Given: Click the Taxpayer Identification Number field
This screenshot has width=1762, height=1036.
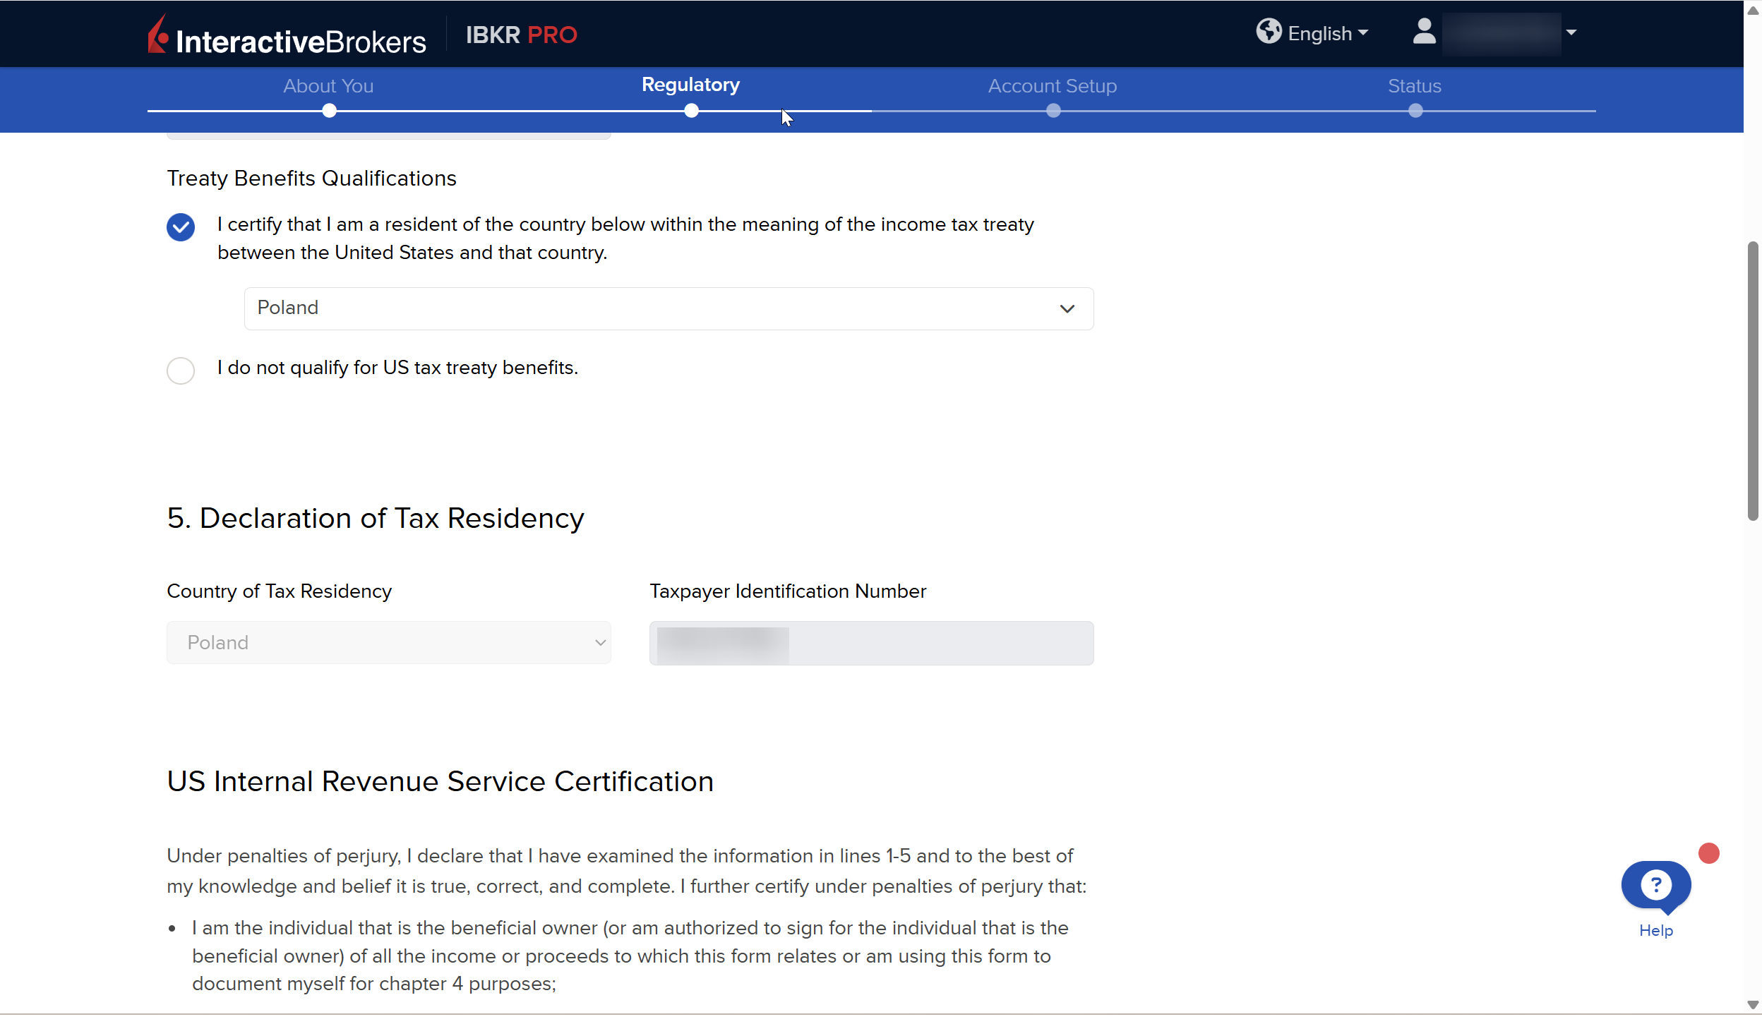Looking at the screenshot, I should point(871,643).
